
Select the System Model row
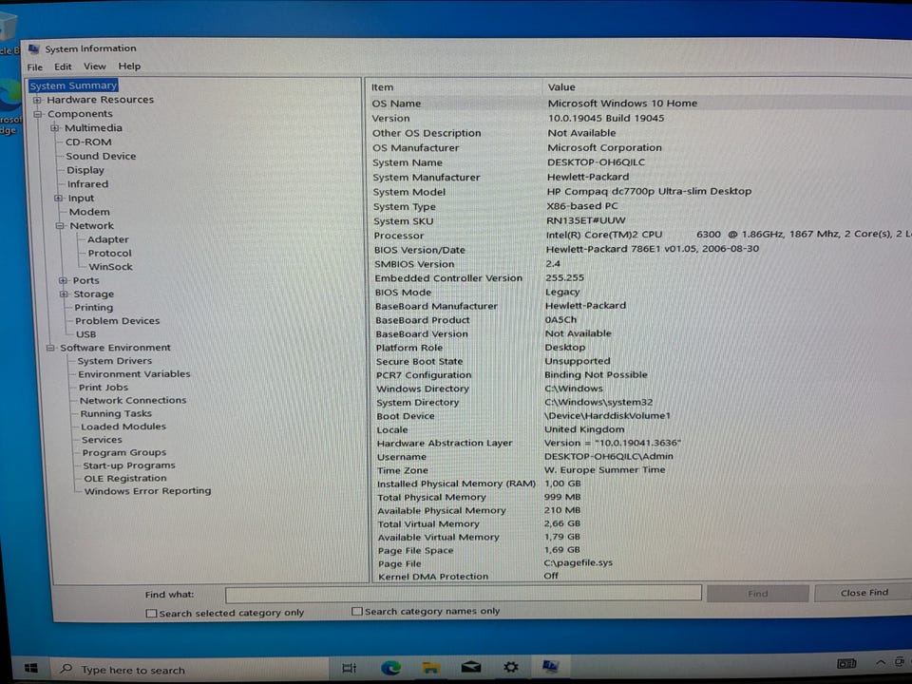click(x=639, y=191)
